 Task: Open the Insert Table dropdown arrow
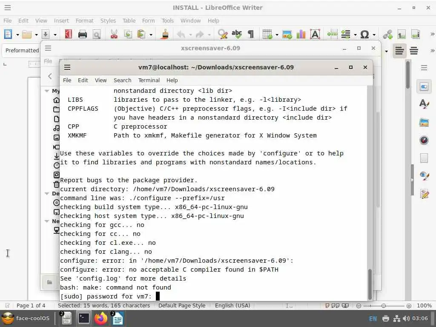(277, 35)
